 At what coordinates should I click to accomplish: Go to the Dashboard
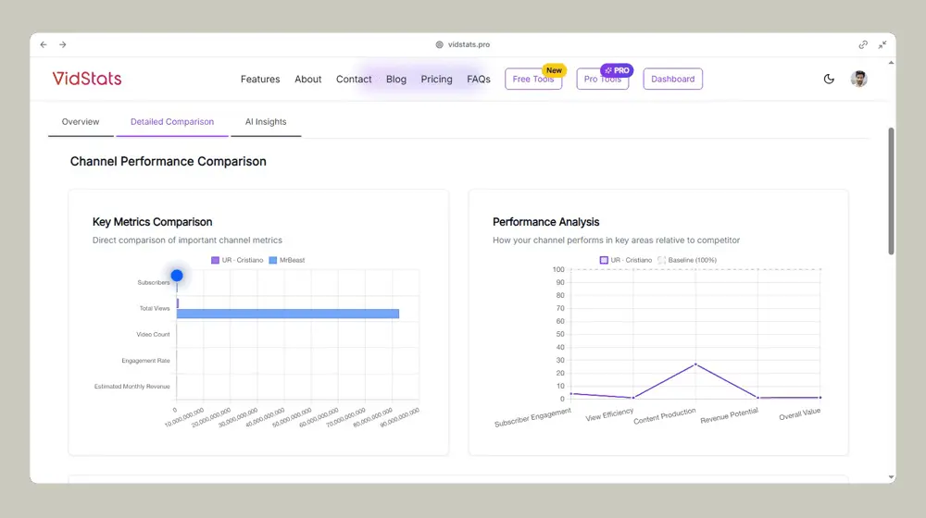click(672, 79)
